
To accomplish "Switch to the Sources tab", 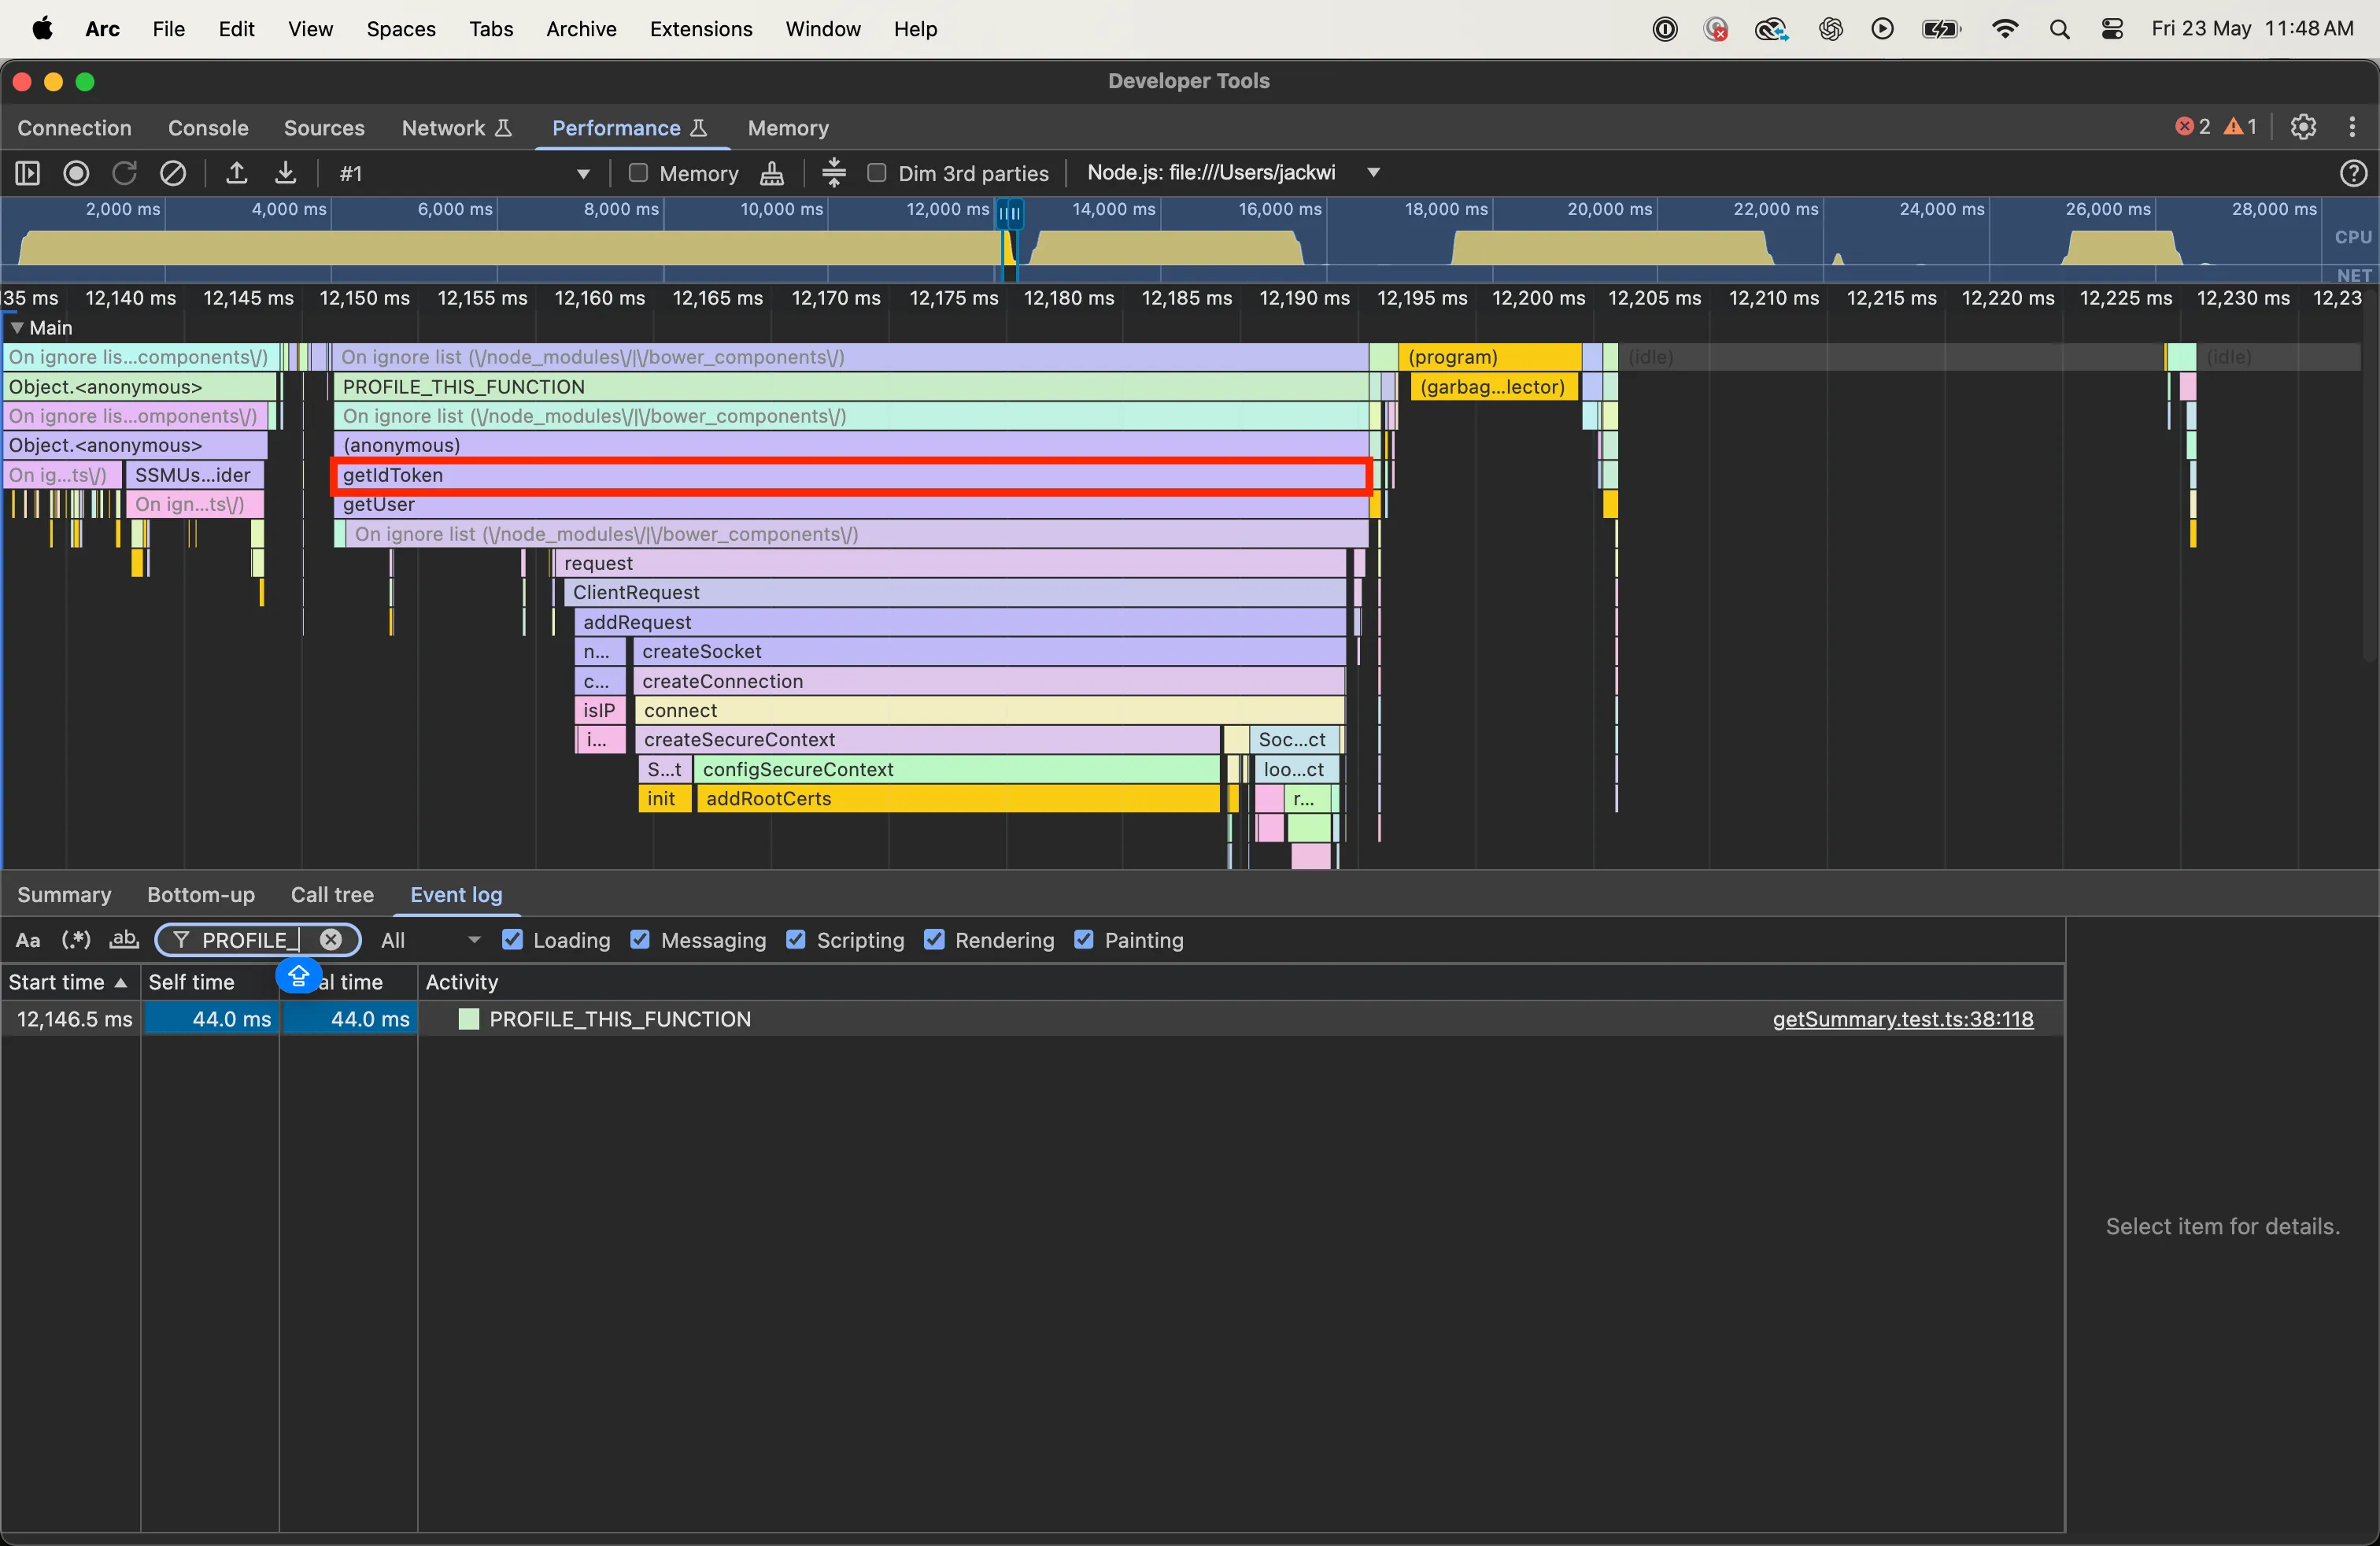I will coord(324,128).
